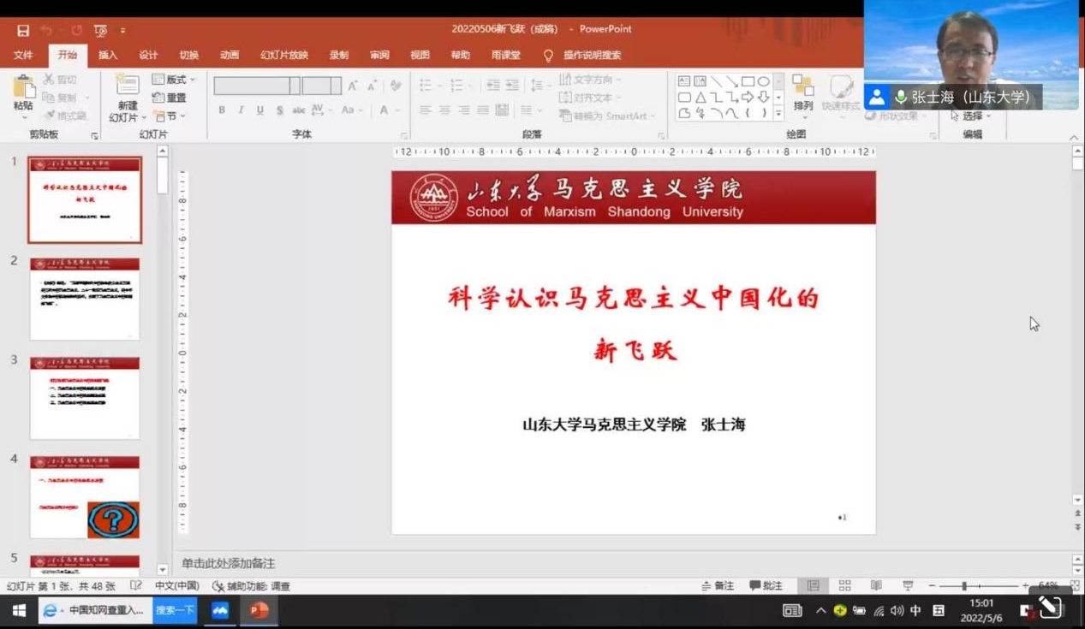Toggle Italic formatting
The image size is (1085, 629).
pyautogui.click(x=241, y=110)
